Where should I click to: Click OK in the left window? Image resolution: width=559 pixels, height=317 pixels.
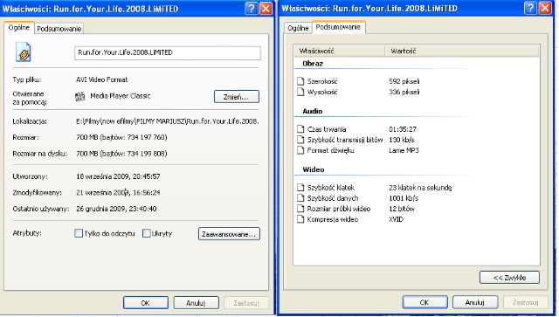pos(146,303)
